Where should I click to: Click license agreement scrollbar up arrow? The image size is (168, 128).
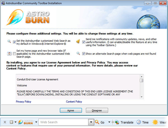tap(141, 77)
